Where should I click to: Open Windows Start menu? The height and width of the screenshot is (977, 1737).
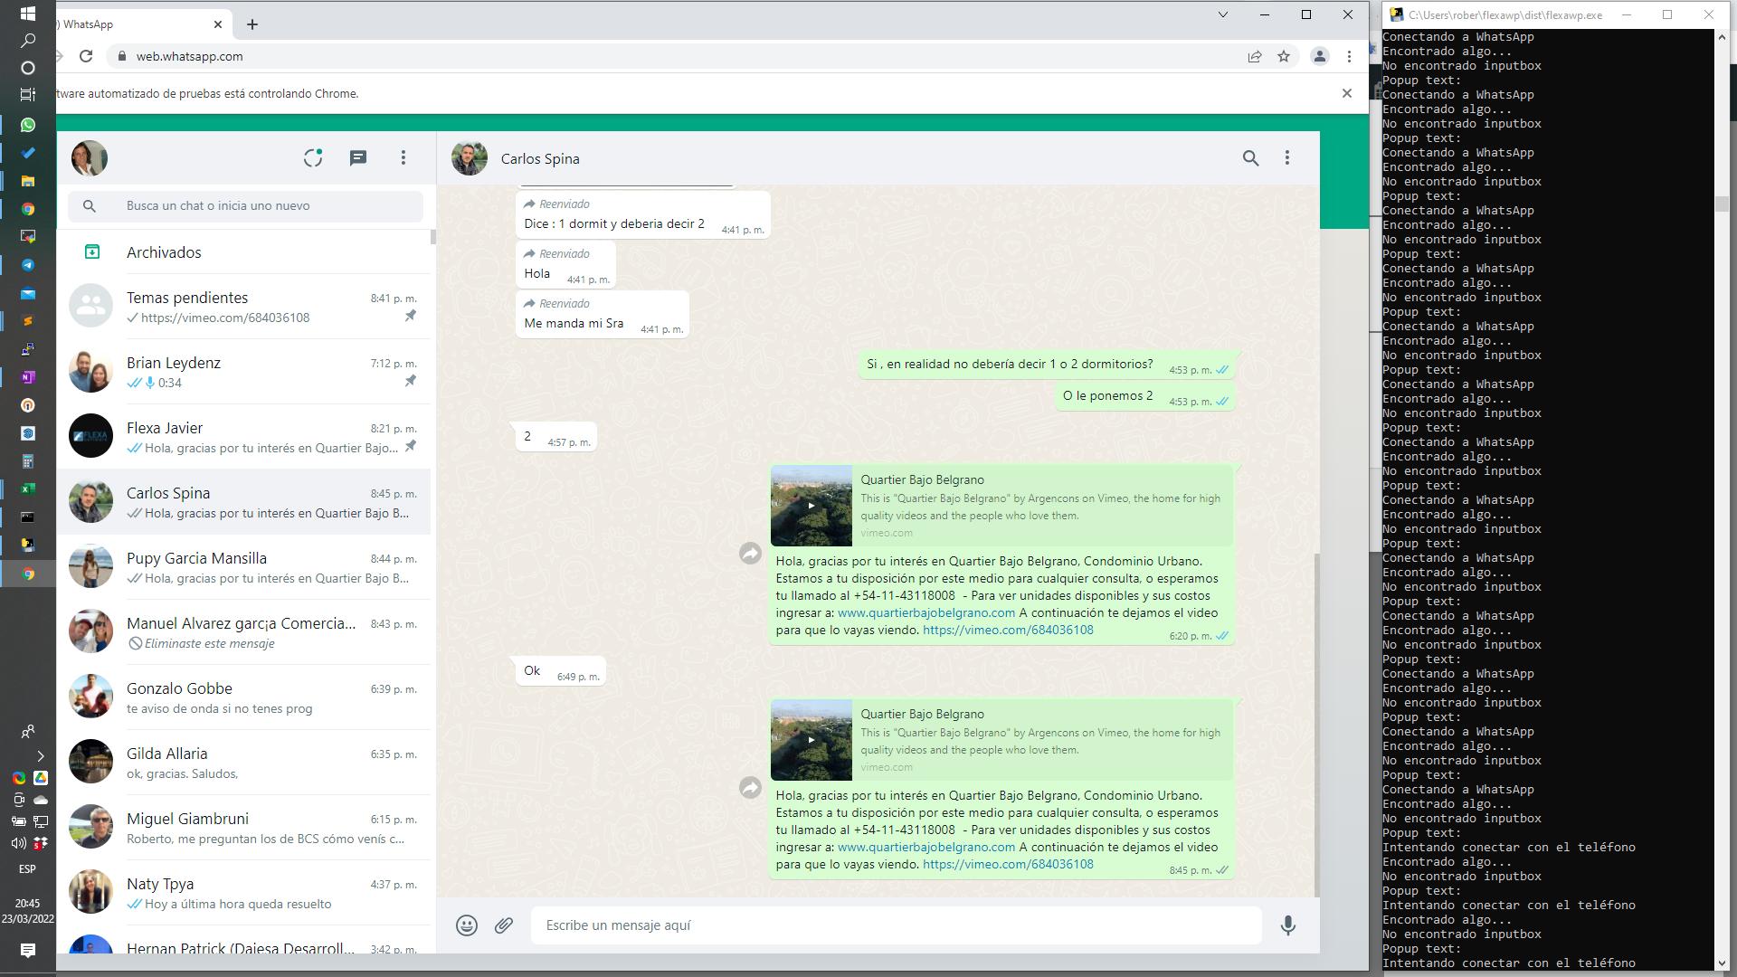[28, 14]
